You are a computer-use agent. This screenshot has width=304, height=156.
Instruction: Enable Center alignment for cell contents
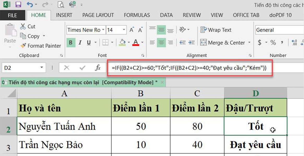click(x=161, y=42)
